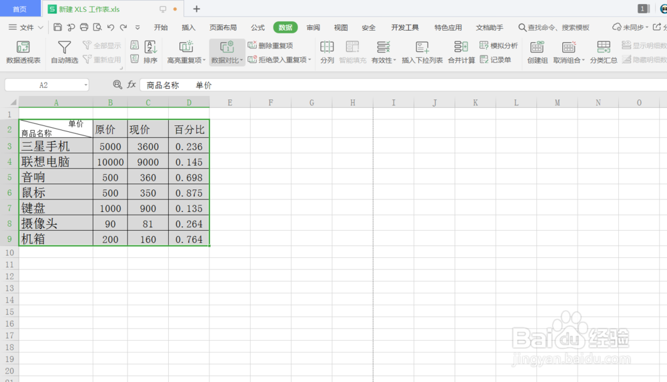Viewport: 667px width, 382px height.
Task: Select column E header
Action: [x=229, y=103]
